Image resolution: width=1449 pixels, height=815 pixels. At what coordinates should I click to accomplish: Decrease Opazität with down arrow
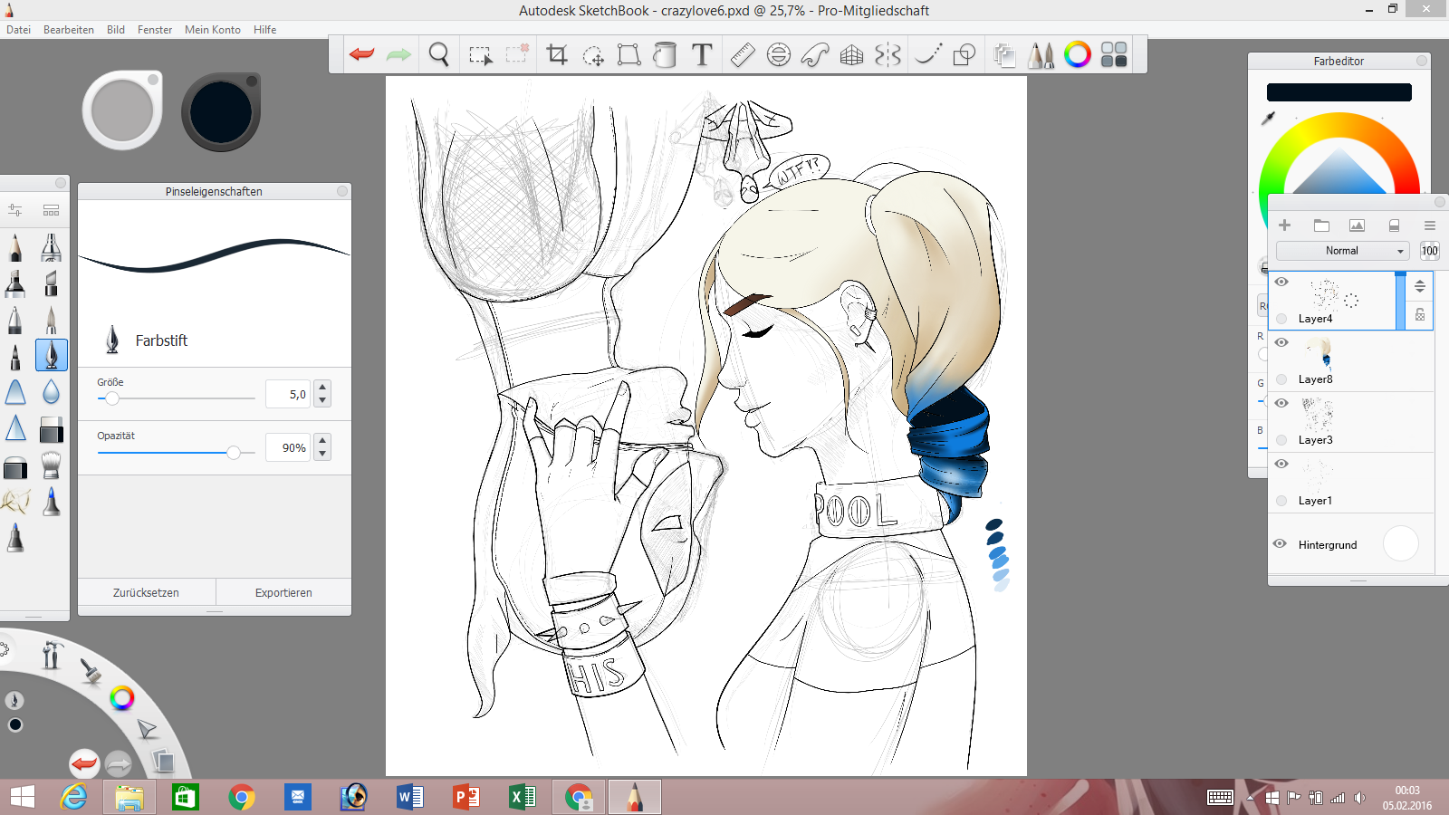point(322,454)
